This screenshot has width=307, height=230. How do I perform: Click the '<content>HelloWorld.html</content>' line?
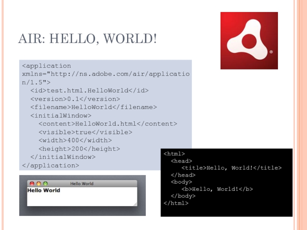pos(108,124)
